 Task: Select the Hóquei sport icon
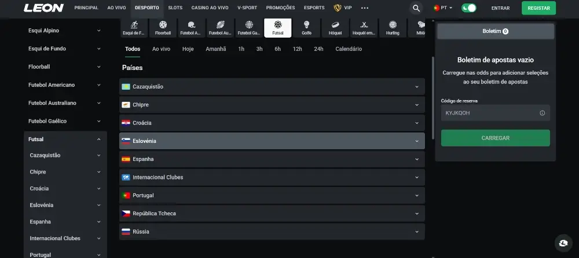point(335,28)
